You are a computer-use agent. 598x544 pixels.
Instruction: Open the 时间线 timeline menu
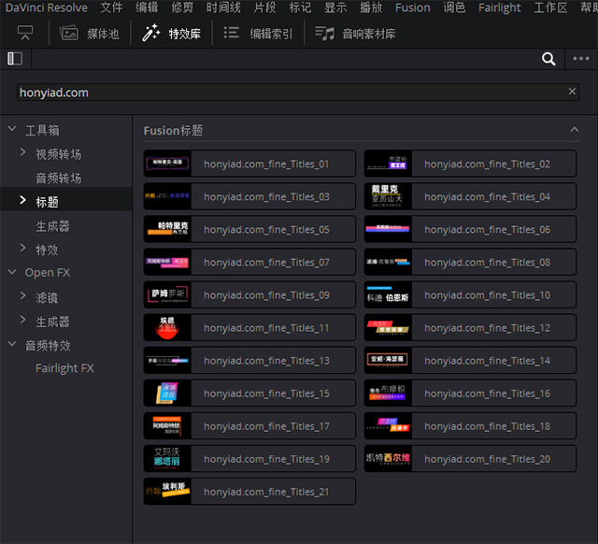point(223,7)
